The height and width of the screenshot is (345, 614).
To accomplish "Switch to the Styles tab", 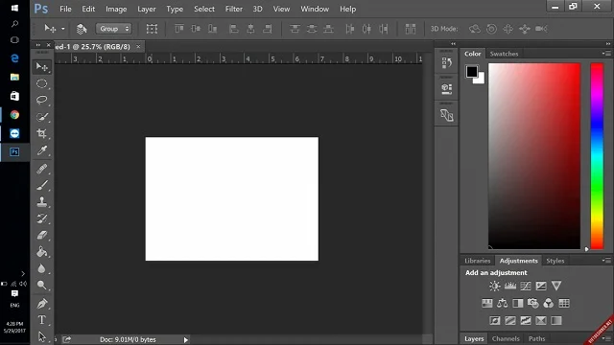I will (555, 261).
